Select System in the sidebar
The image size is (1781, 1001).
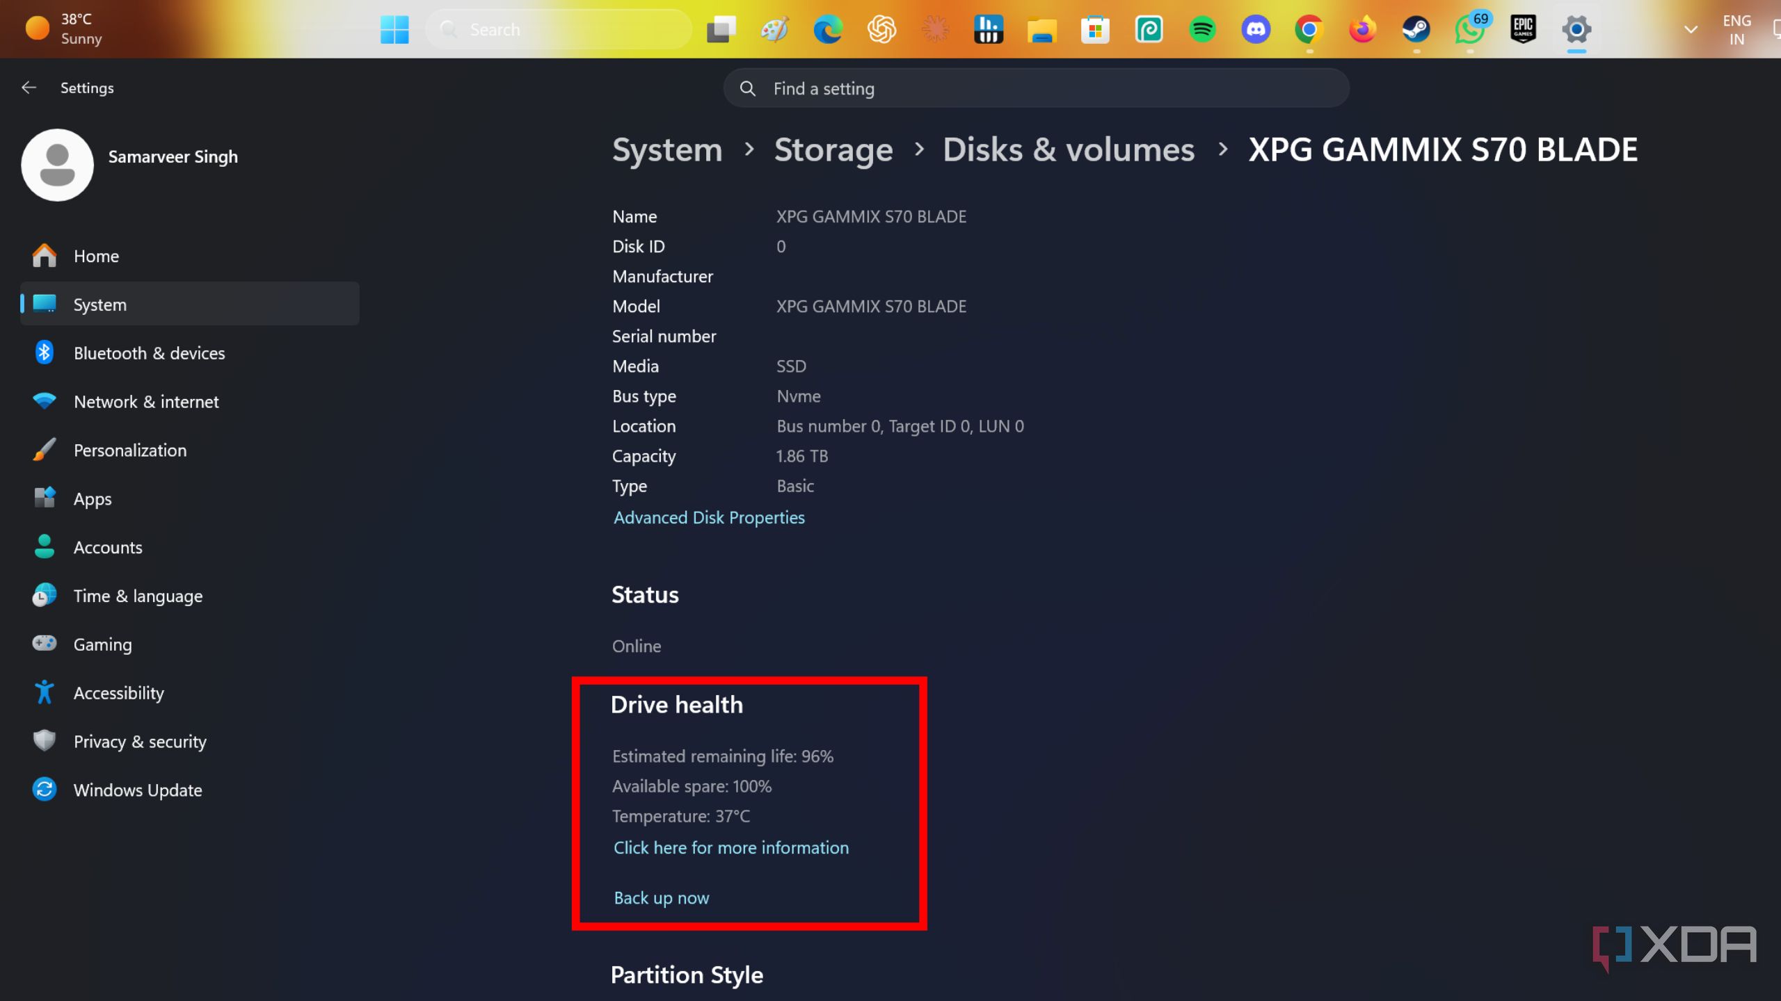click(x=189, y=304)
